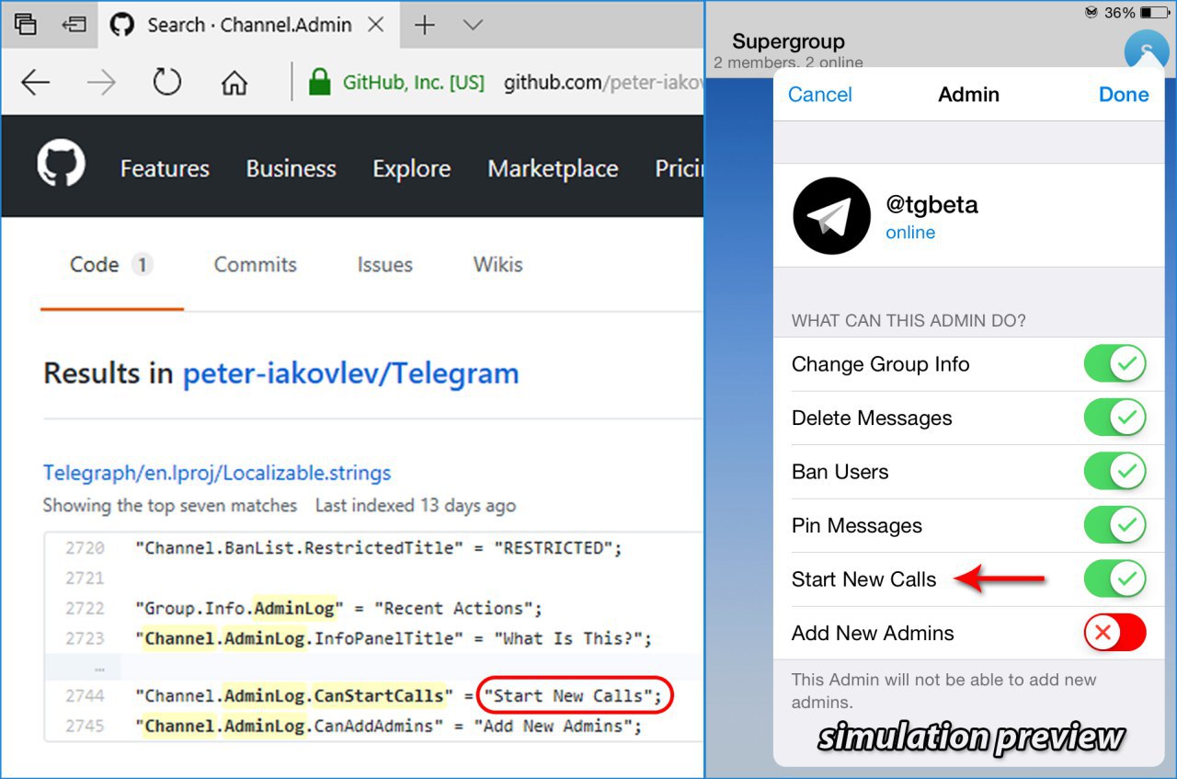
Task: Toggle the Pin Messages switch
Action: (x=1114, y=526)
